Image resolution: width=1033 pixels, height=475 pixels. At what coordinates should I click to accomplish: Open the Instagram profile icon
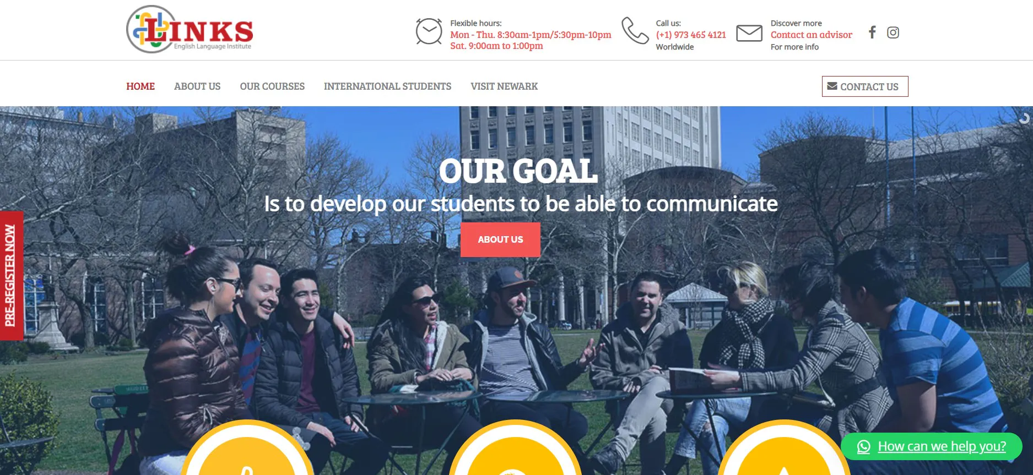893,32
